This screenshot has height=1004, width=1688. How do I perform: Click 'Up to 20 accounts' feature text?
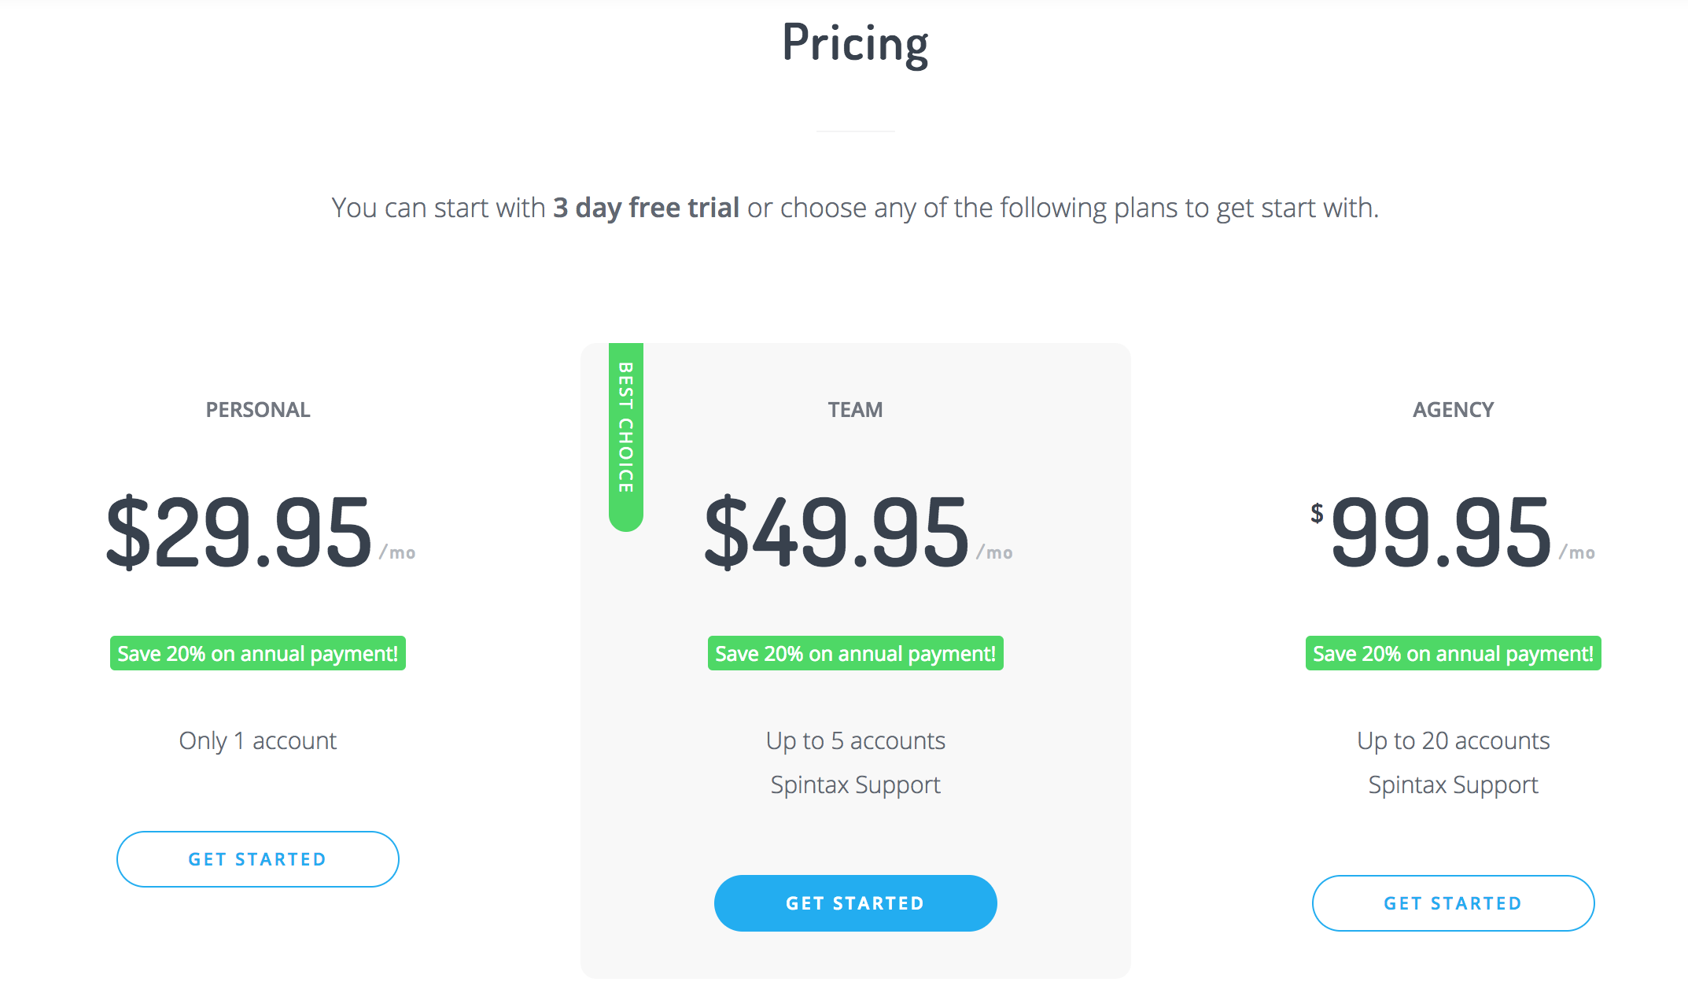(1453, 741)
